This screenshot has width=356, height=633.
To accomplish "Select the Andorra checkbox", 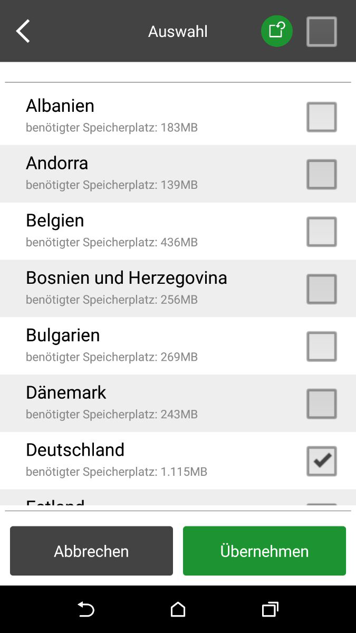I will 322,174.
